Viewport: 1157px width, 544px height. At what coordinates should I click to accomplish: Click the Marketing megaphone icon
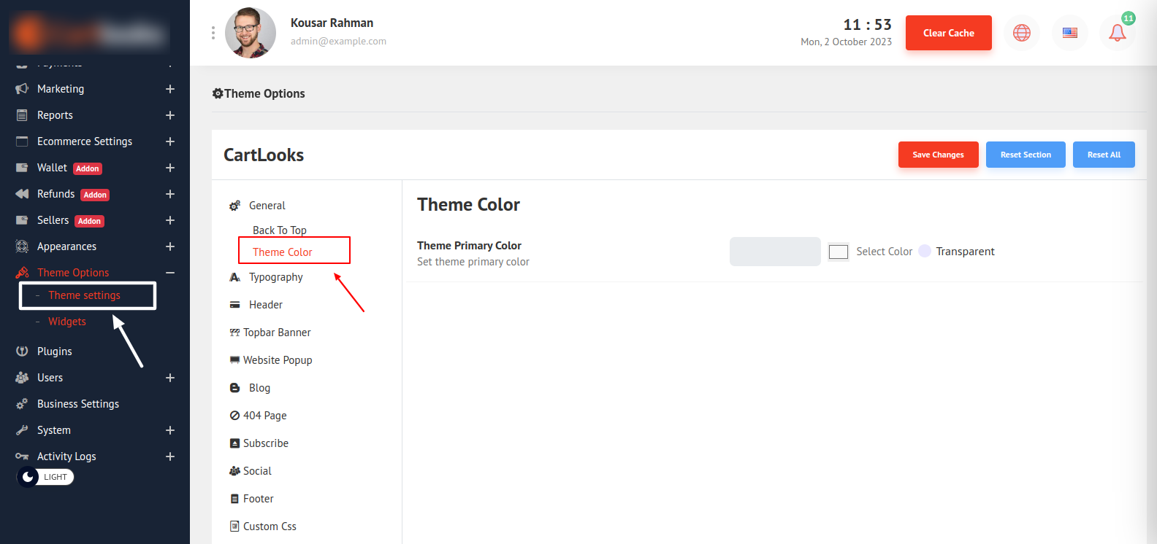coord(22,89)
